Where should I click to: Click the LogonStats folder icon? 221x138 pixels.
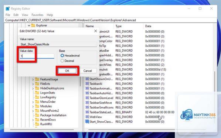pyautogui.click(x=37, y=93)
